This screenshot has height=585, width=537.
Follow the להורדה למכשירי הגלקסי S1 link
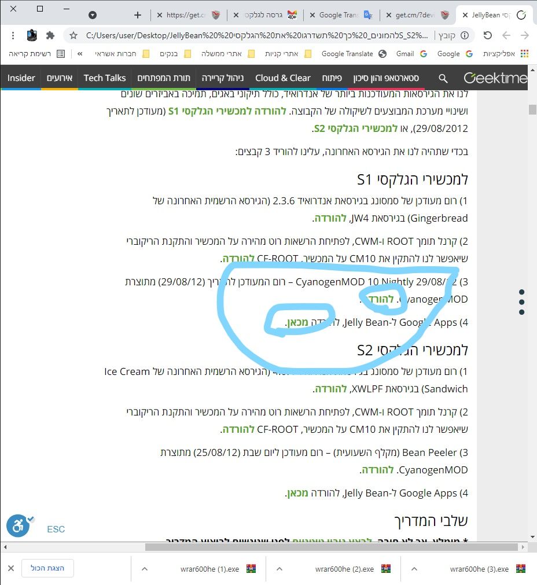pos(227,111)
